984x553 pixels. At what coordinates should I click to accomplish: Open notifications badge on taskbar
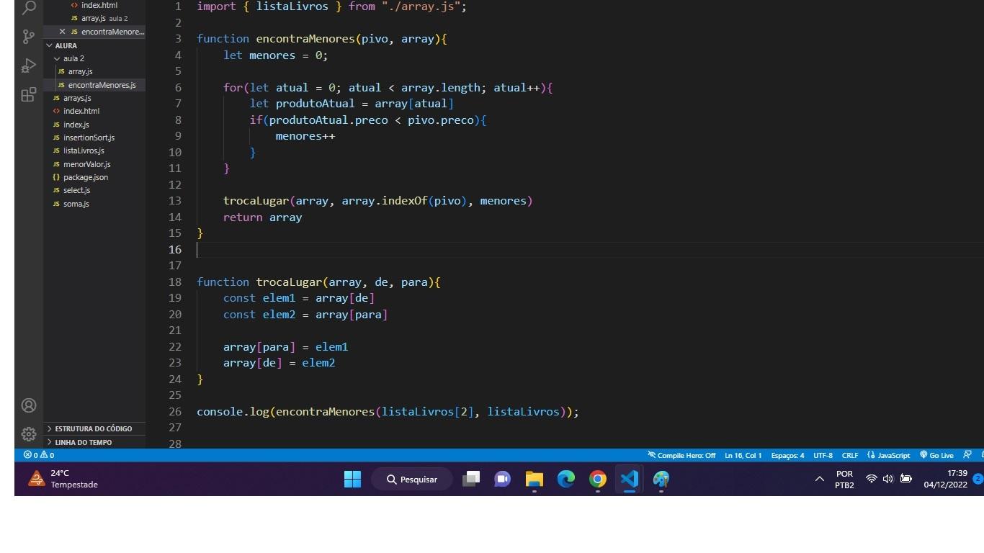pyautogui.click(x=978, y=479)
